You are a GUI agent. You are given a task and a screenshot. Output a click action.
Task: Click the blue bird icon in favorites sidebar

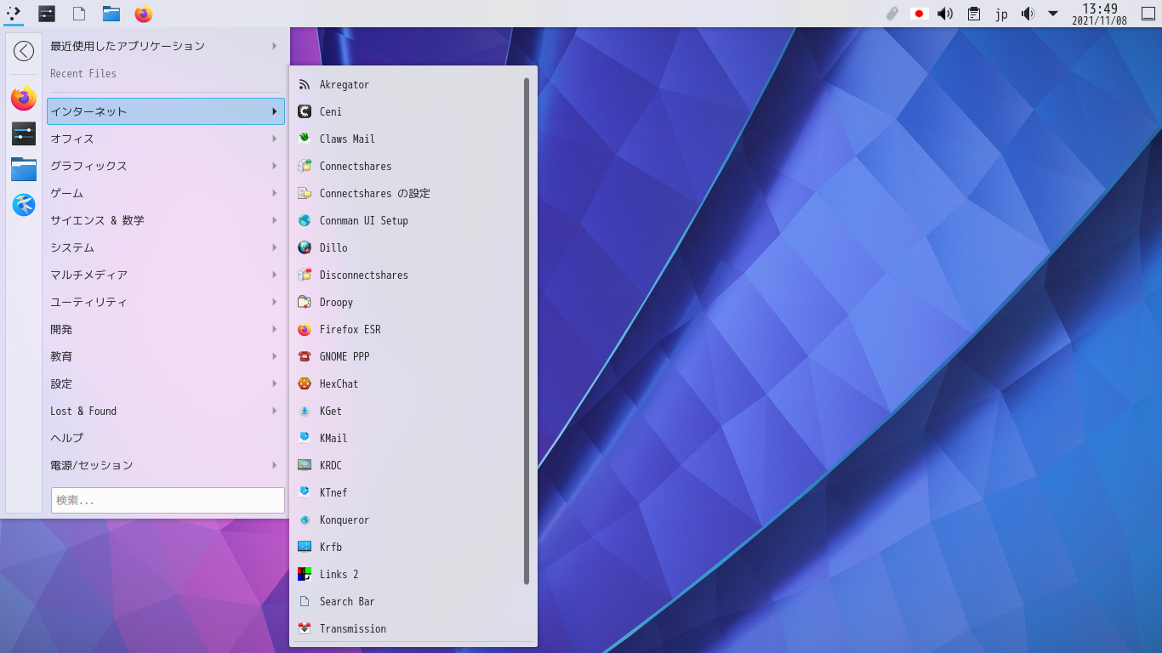[x=24, y=205]
